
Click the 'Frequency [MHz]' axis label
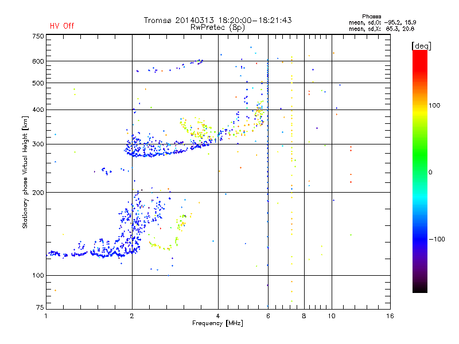click(217, 323)
